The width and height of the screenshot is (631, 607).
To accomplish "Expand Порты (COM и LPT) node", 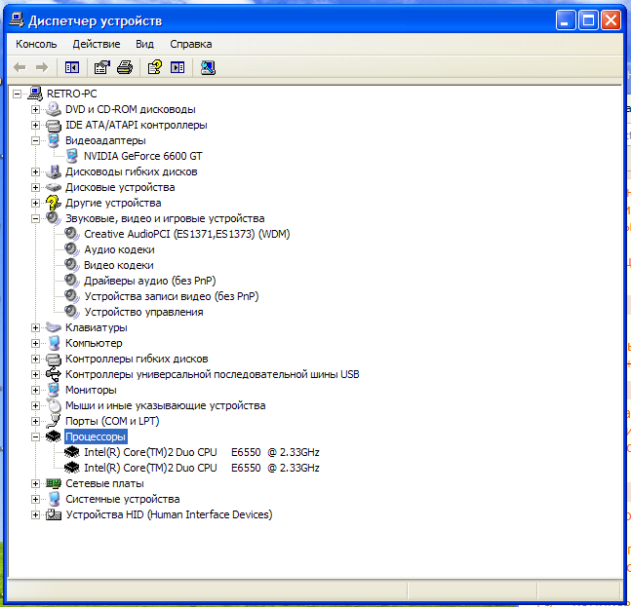I will tap(35, 421).
